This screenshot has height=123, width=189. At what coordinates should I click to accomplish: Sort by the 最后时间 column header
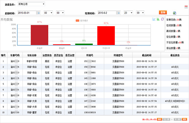pyautogui.click(x=147, y=55)
